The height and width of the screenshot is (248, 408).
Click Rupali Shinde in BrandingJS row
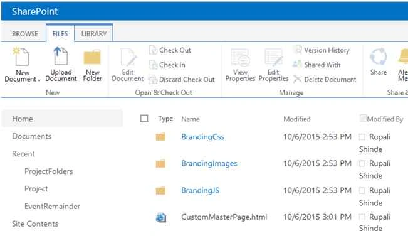tap(374, 197)
